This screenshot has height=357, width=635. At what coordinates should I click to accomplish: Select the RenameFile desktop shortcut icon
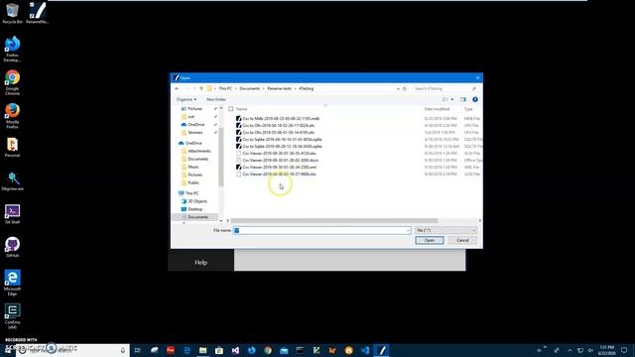tap(38, 13)
